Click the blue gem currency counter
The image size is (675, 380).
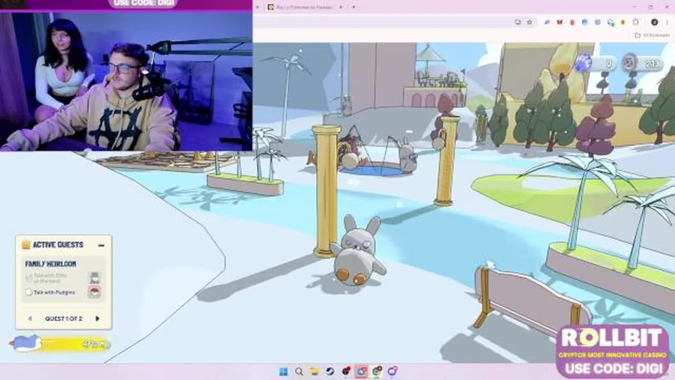click(x=595, y=63)
